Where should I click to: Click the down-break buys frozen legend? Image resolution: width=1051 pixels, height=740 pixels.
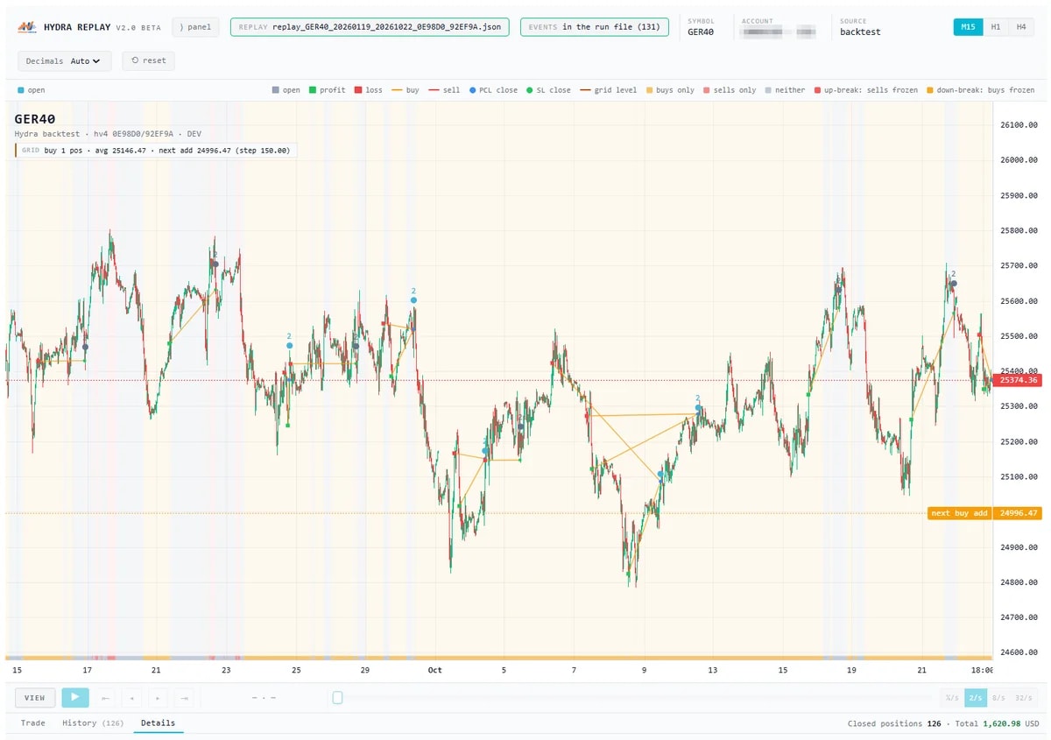pyautogui.click(x=980, y=90)
